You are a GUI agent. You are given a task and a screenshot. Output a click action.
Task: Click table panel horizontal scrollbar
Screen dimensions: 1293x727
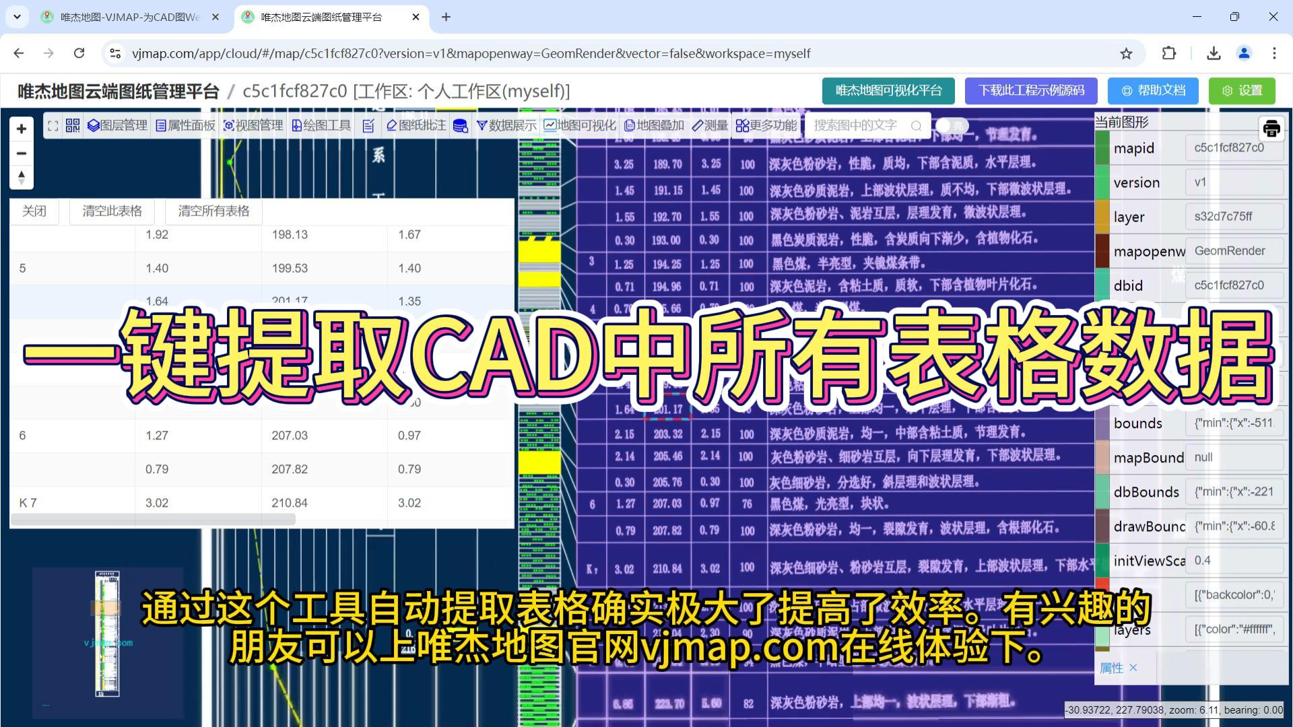(x=153, y=520)
